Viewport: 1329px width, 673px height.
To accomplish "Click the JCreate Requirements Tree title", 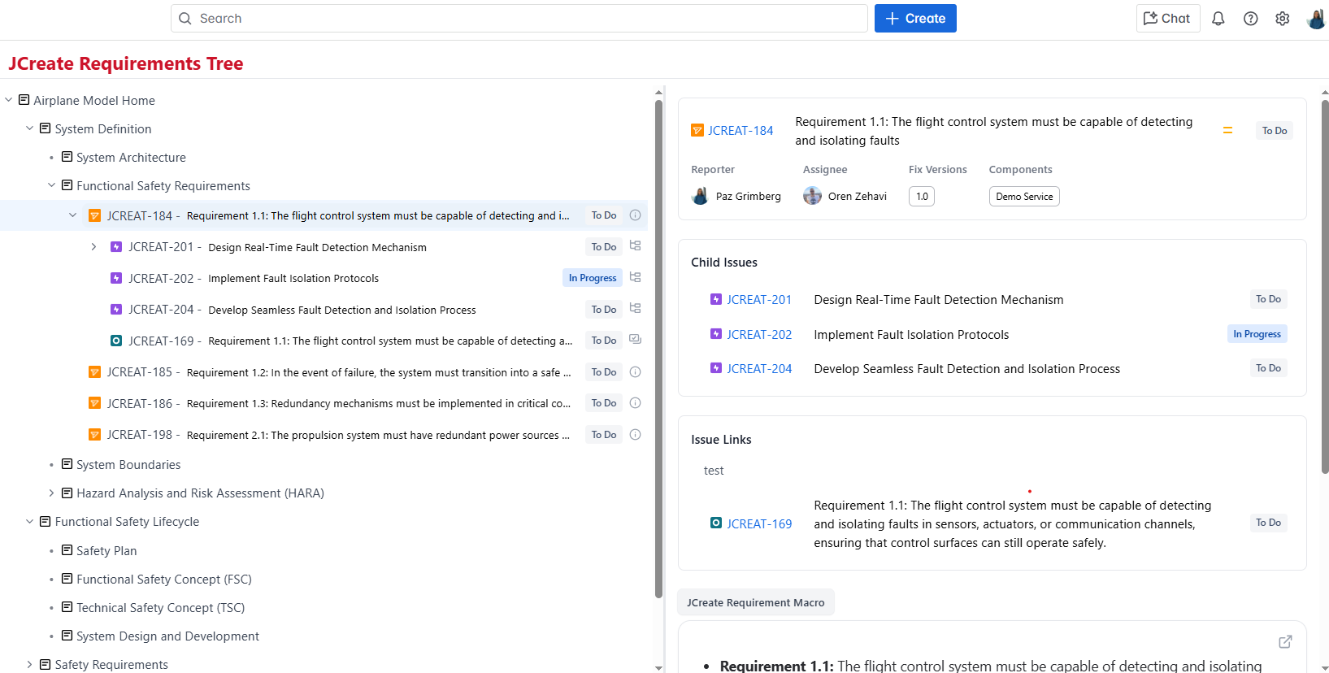I will pos(126,63).
